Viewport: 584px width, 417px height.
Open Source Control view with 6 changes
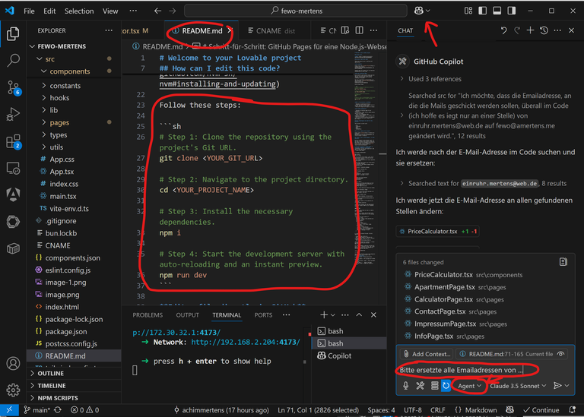click(x=13, y=88)
